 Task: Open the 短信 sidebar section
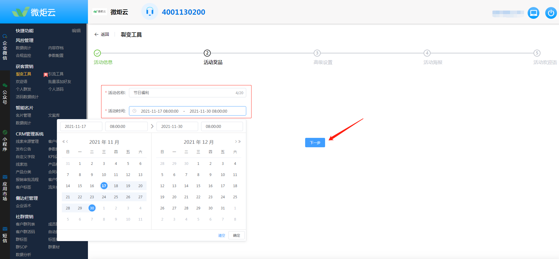5,235
